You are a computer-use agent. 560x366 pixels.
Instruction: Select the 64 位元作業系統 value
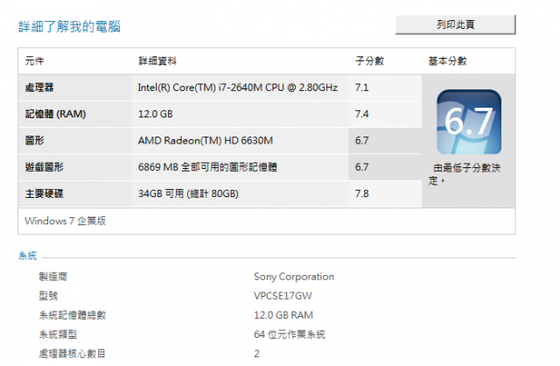click(x=290, y=334)
